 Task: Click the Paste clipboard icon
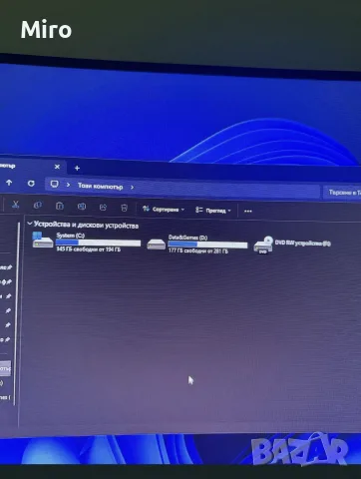point(60,207)
